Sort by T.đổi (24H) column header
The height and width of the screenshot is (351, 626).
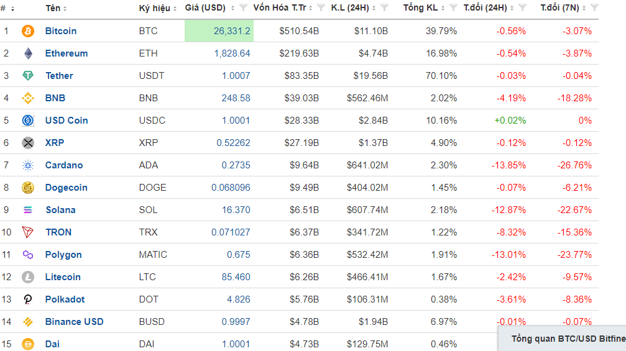(x=488, y=7)
